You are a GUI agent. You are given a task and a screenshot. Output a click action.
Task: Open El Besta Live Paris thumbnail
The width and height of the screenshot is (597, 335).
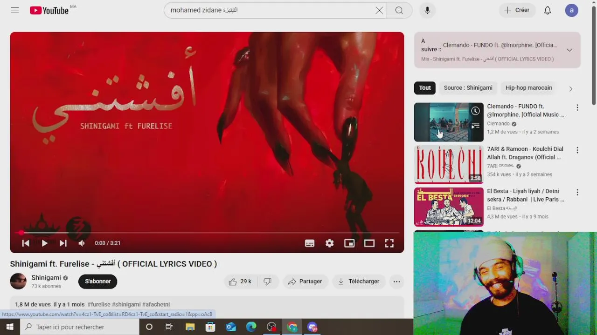click(449, 207)
